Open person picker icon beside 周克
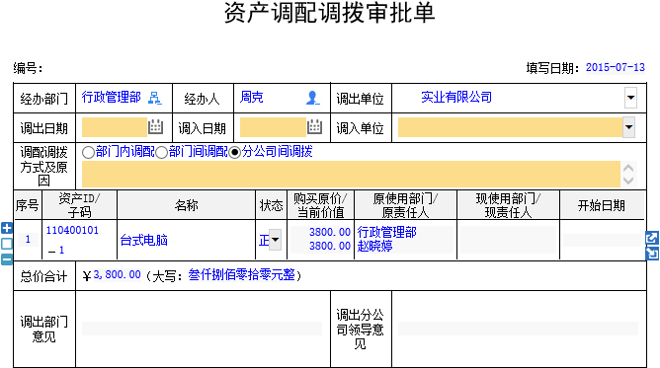This screenshot has height=368, width=660. pyautogui.click(x=312, y=98)
